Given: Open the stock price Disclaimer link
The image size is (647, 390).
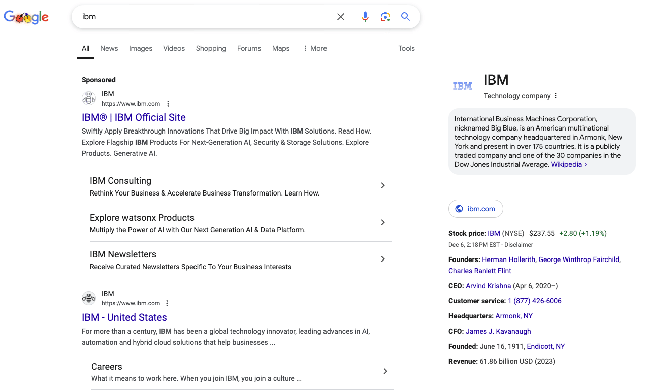Looking at the screenshot, I should pyautogui.click(x=519, y=245).
